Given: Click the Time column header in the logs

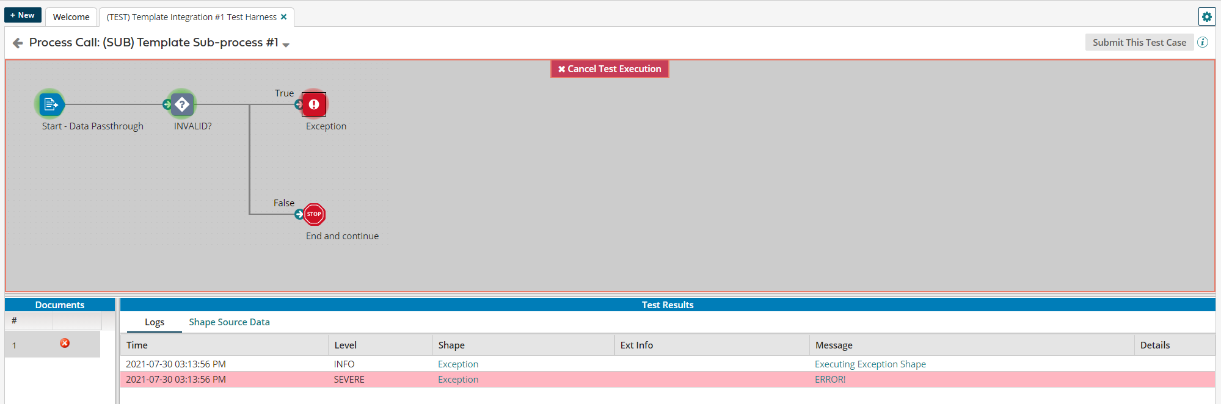Looking at the screenshot, I should (137, 345).
